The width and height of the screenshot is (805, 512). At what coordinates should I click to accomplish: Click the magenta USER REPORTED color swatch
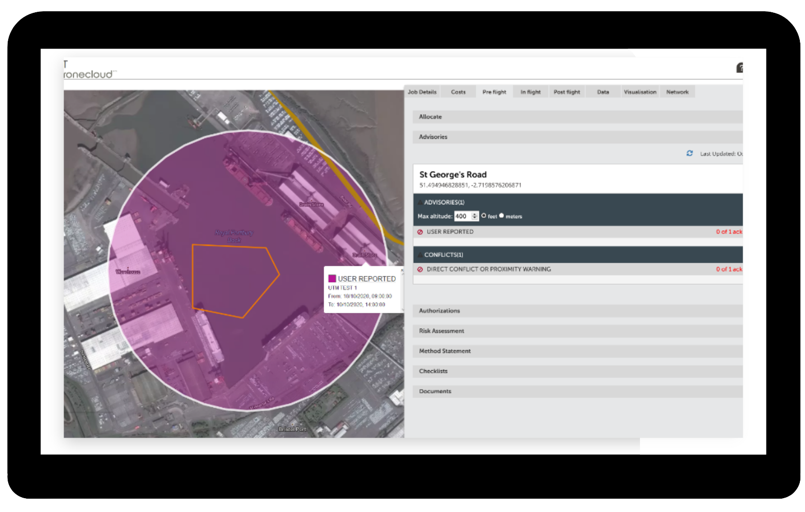332,279
